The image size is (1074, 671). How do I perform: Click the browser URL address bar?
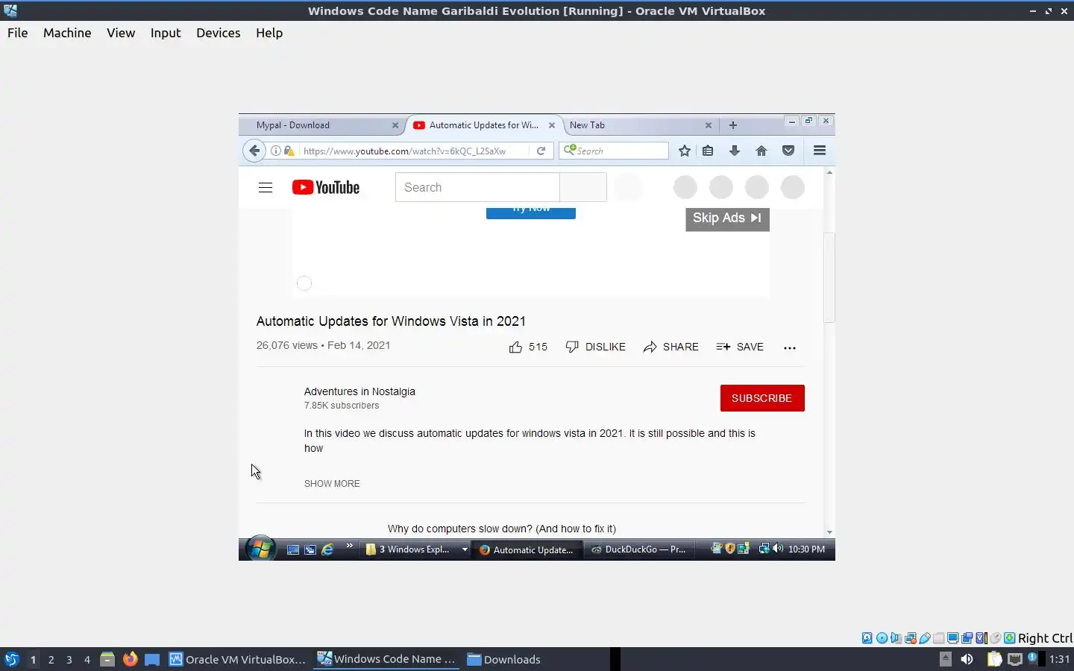click(415, 151)
